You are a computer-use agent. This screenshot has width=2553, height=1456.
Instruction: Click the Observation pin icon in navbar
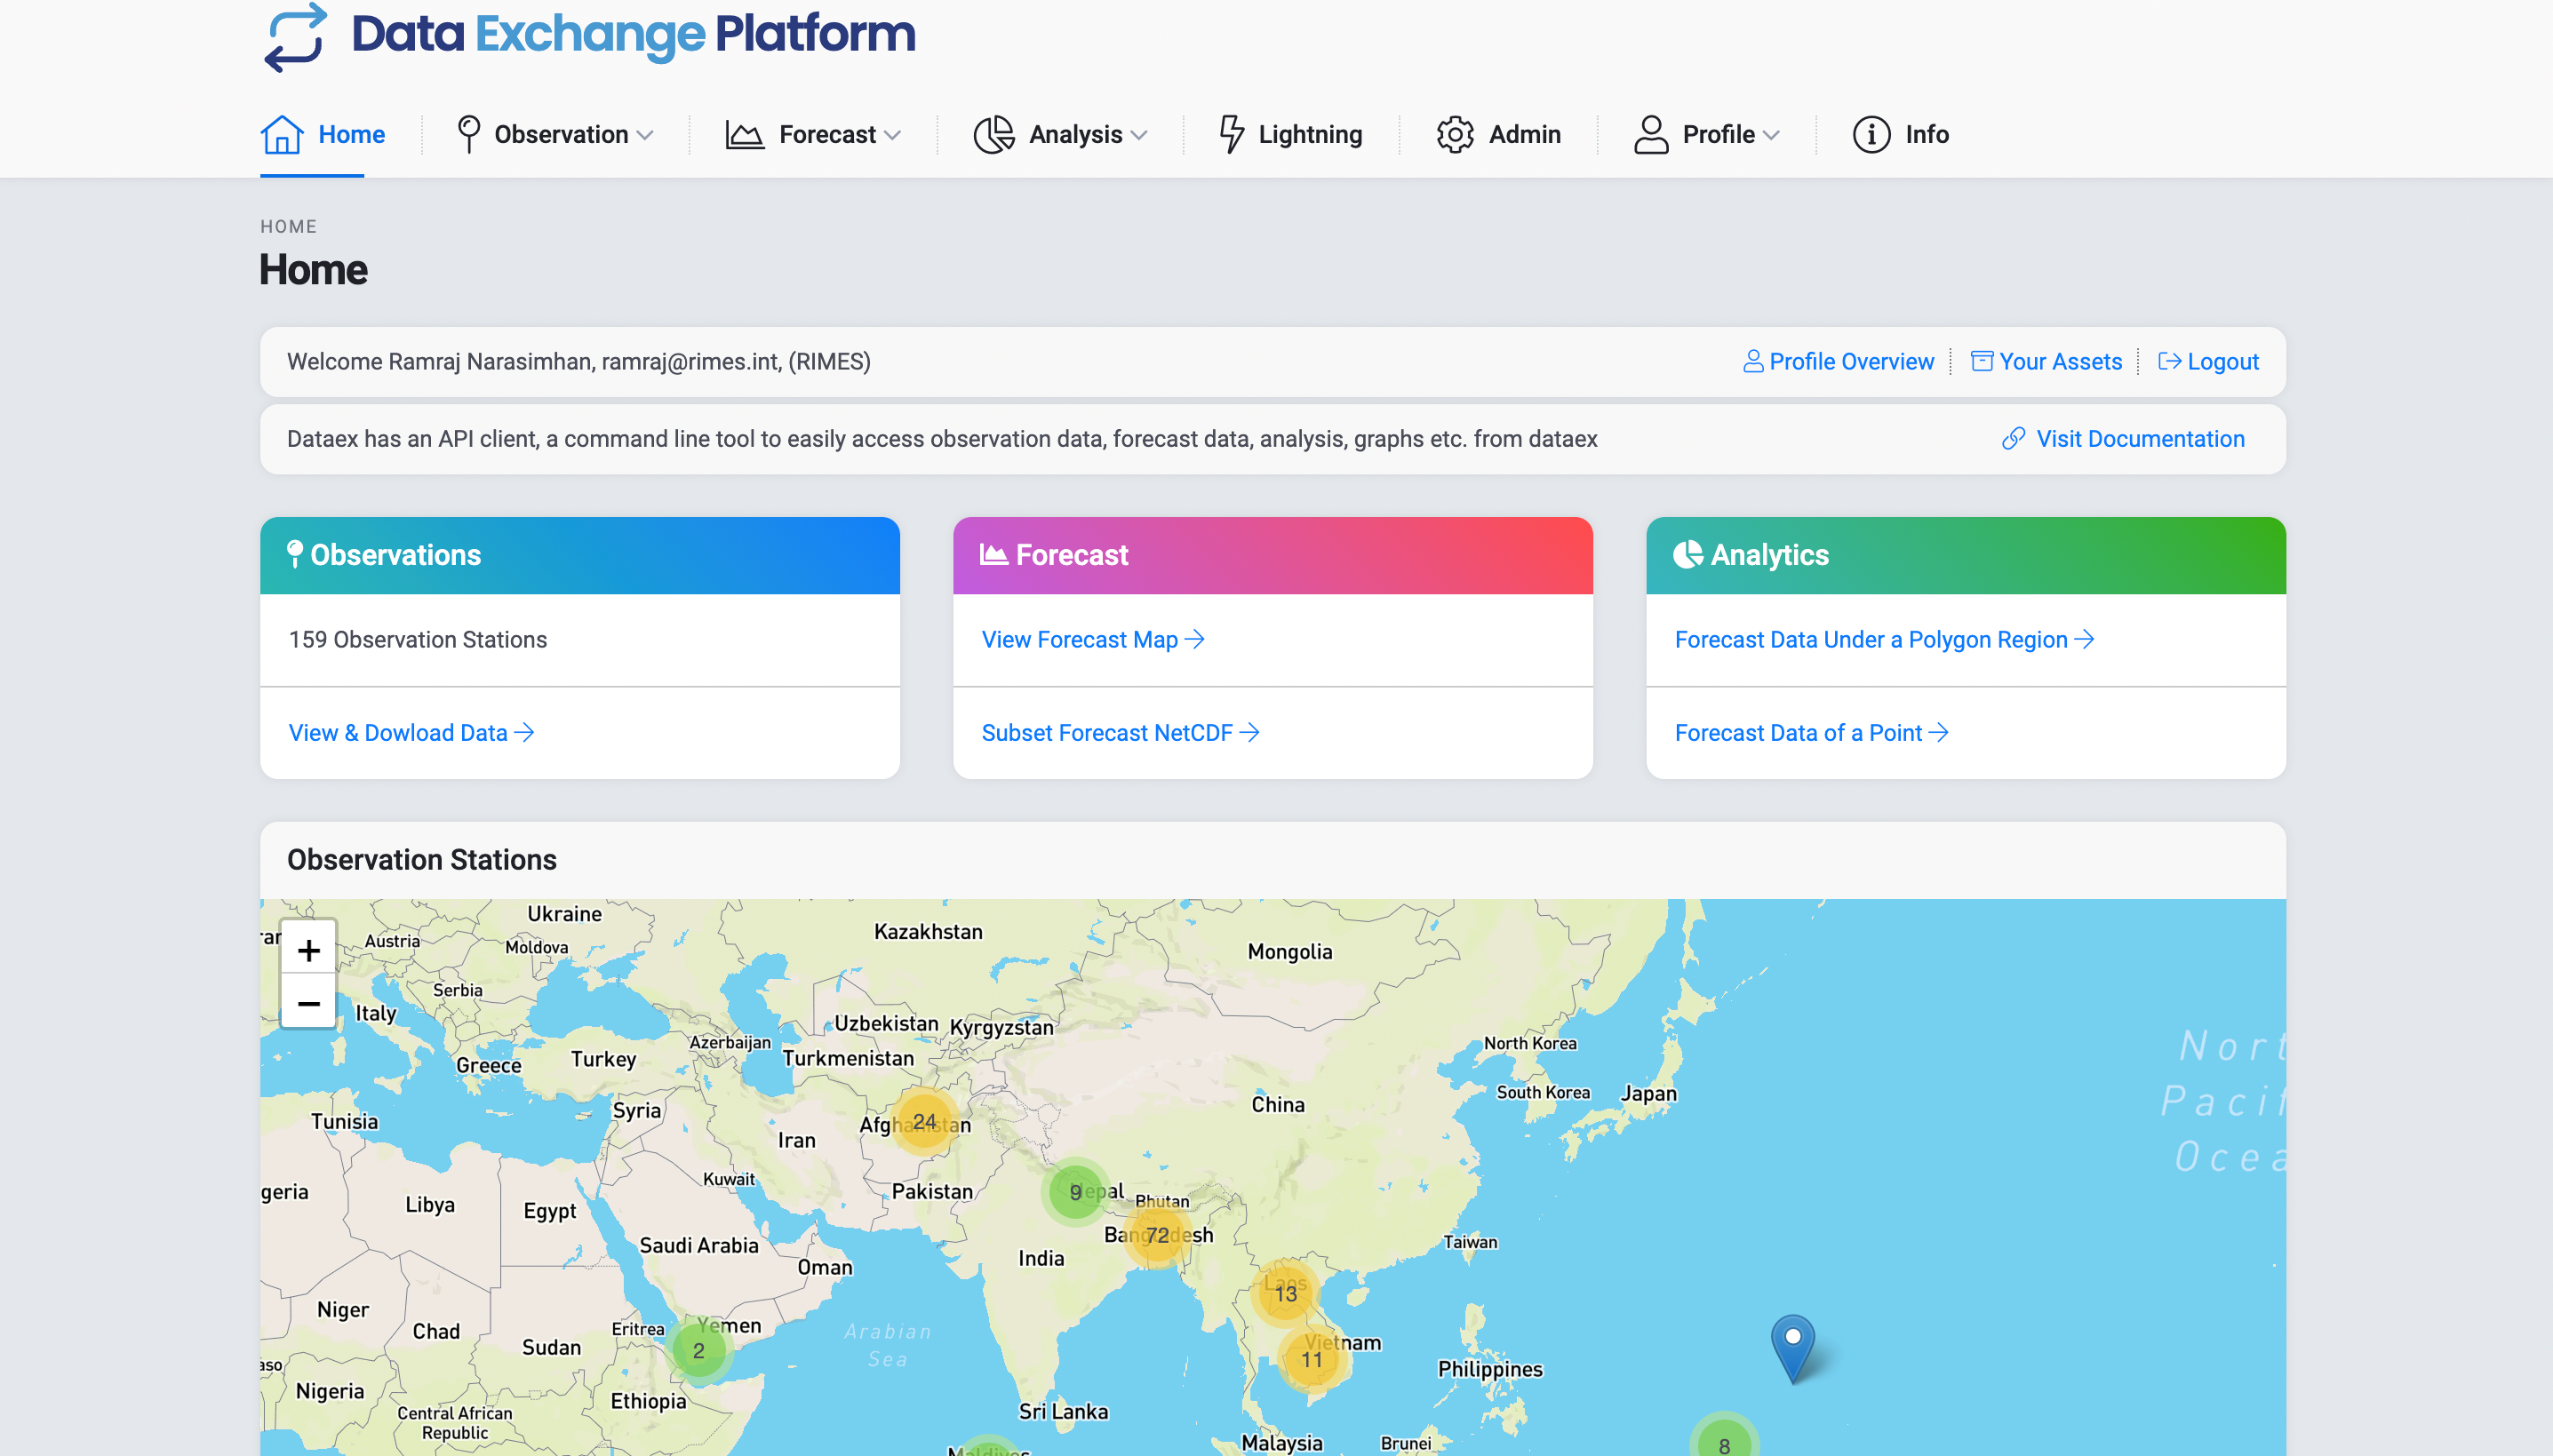pyautogui.click(x=468, y=134)
